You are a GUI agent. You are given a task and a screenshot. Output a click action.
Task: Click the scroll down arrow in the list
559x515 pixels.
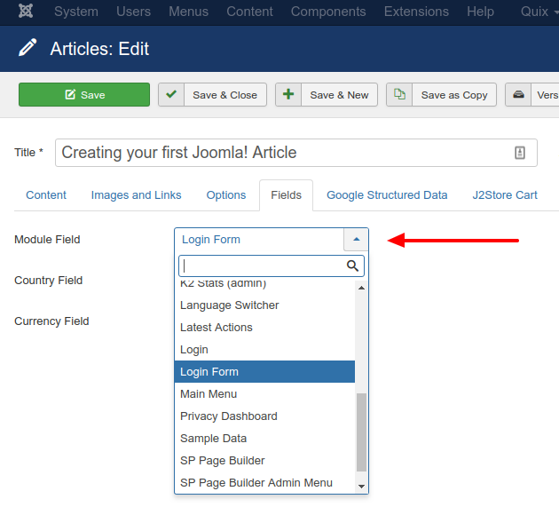(x=361, y=487)
